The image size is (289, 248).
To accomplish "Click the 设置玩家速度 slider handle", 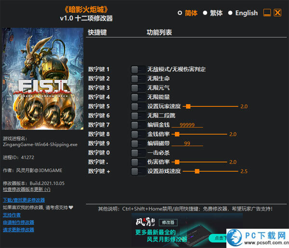I will (188, 106).
